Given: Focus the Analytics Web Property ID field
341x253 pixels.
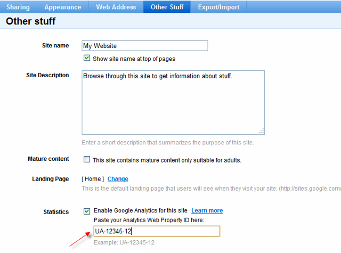Looking at the screenshot, I should [x=157, y=231].
